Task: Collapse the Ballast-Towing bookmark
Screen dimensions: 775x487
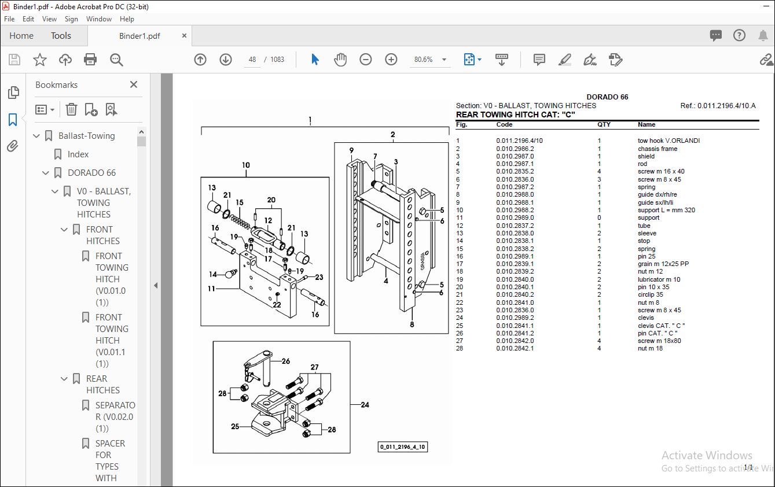Action: coord(37,136)
